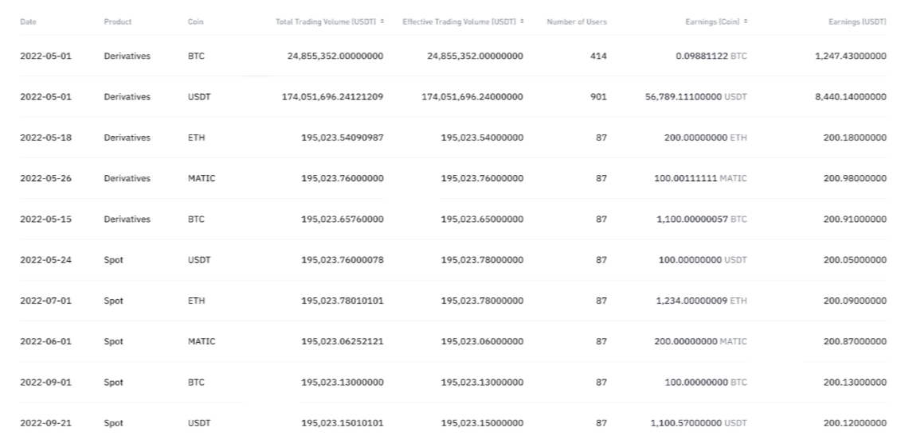Click the 901 users value
The height and width of the screenshot is (435, 897).
(x=598, y=97)
